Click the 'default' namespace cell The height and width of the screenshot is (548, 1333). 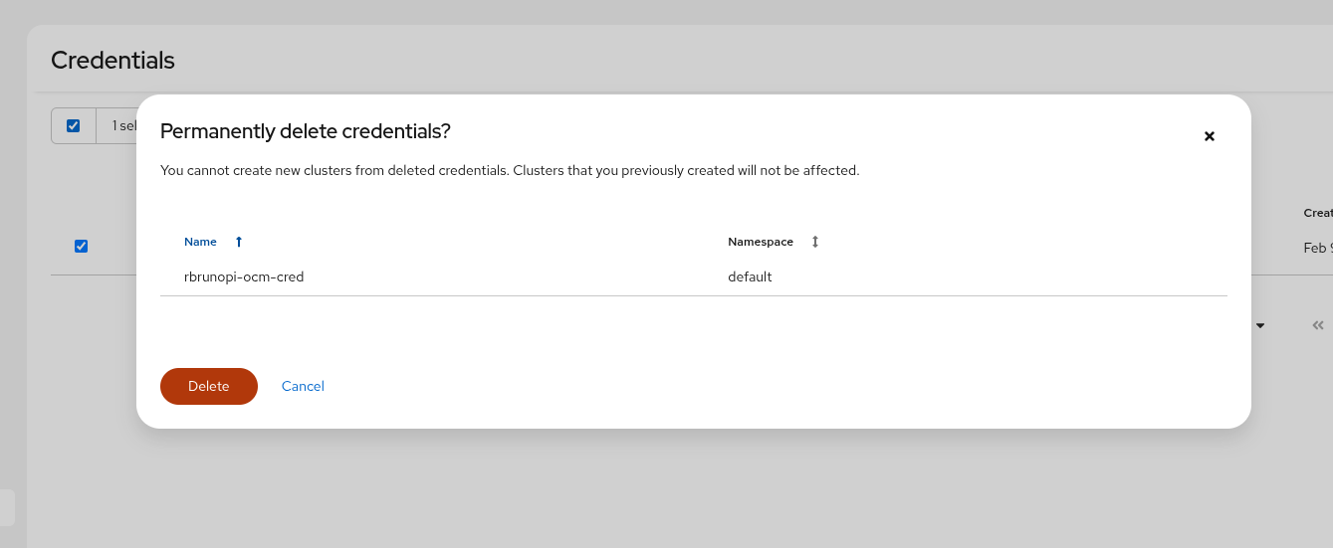(x=750, y=276)
